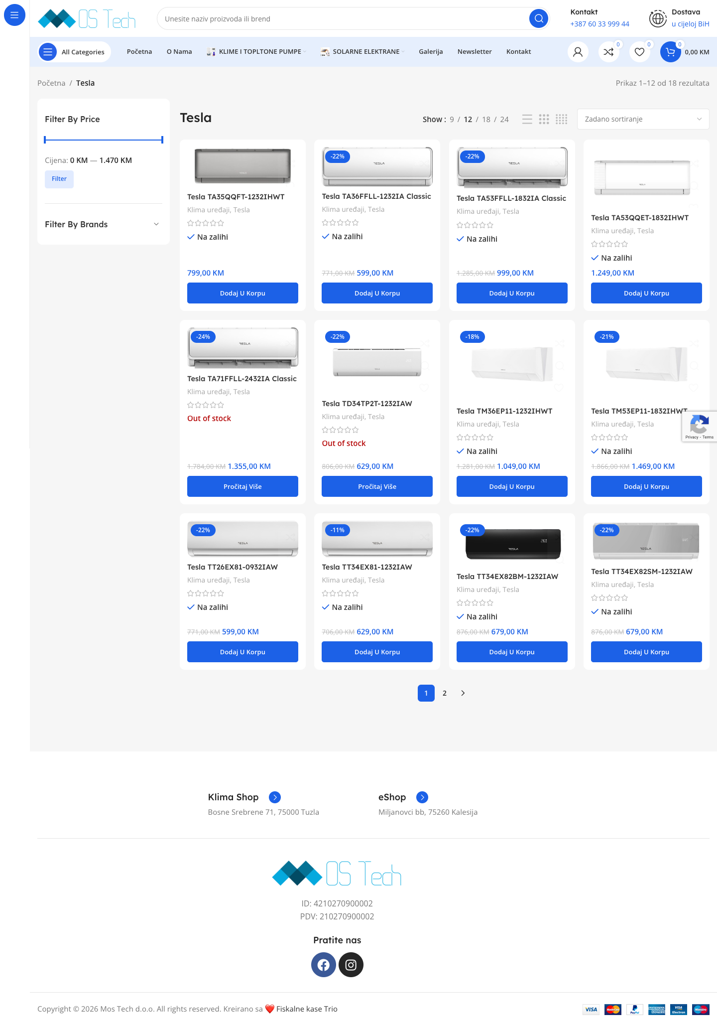Select the three-column grid view icon
Viewport: 717px width, 1029px height.
pyautogui.click(x=544, y=119)
